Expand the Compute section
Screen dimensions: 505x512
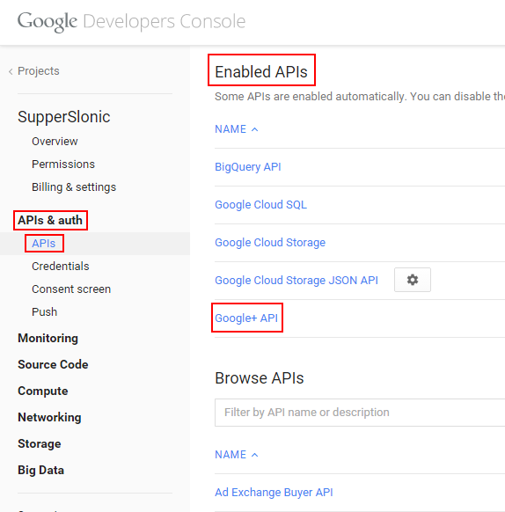(x=43, y=391)
